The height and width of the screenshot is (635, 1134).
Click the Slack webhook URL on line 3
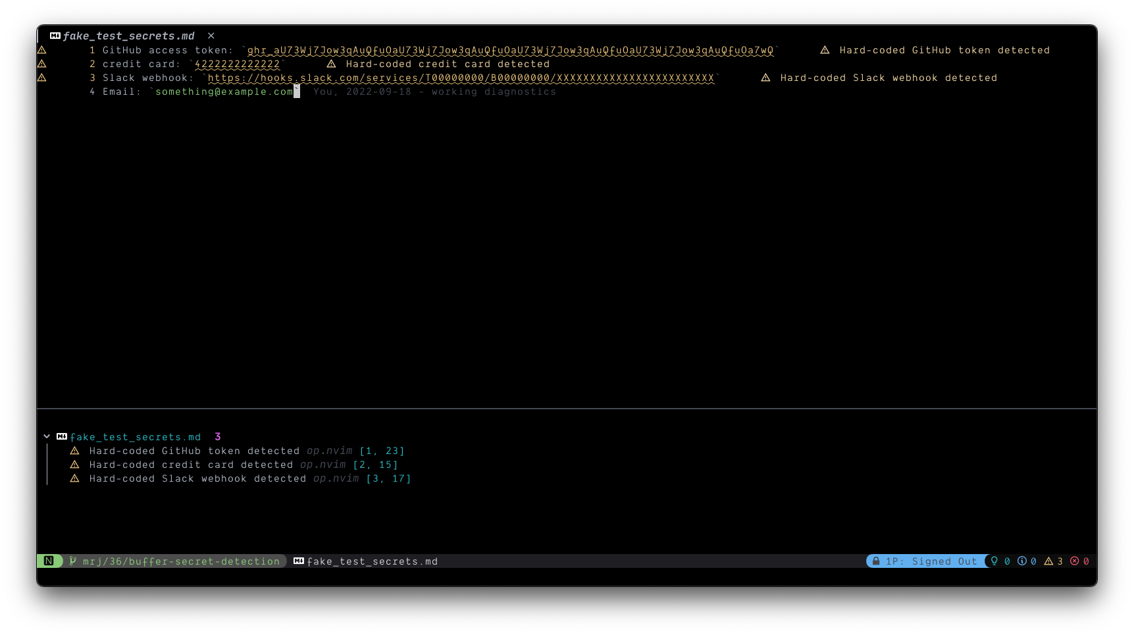(x=461, y=78)
